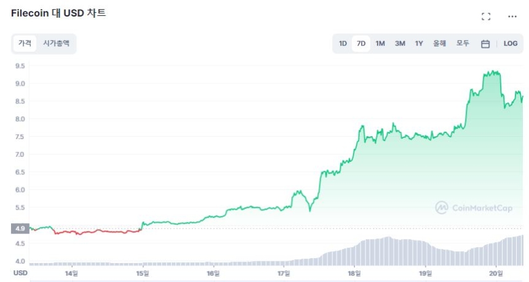Show 모두 full price history
The height and width of the screenshot is (282, 529).
(463, 44)
